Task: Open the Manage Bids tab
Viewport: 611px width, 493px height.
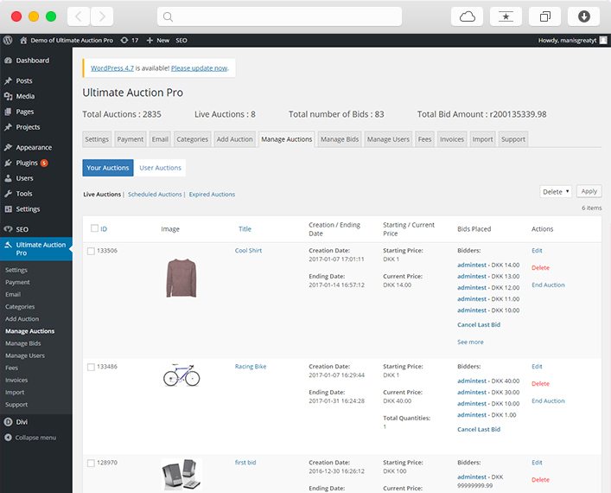Action: pos(340,139)
